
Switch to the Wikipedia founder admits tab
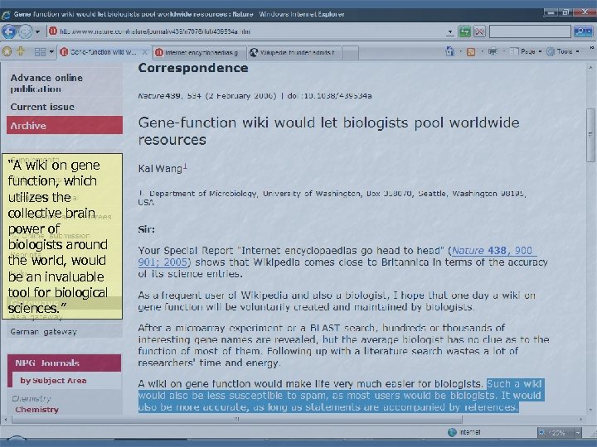294,52
